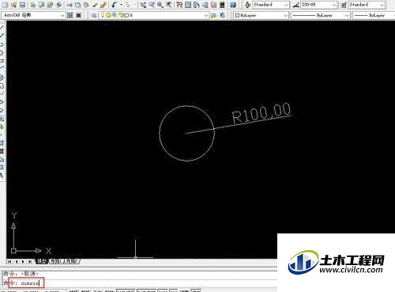Screen dimensions: 395x292
Task: Select the Zoom Realtime tool
Action: (152, 5)
